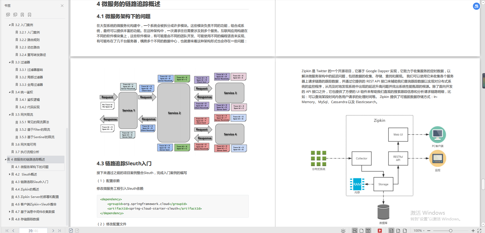Go to next page
The width and height of the screenshot is (485, 233).
pyautogui.click(x=53, y=231)
